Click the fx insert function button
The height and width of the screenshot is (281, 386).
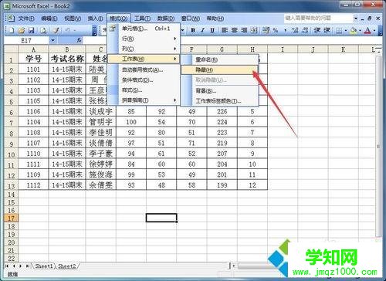(x=79, y=40)
